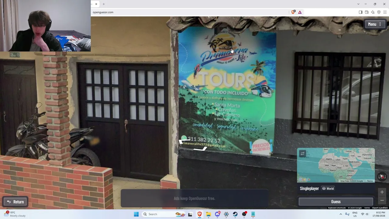Click the OpenGuessr ad banner placeholder
Image resolution: width=389 pixels, height=219 pixels.
tap(194, 198)
